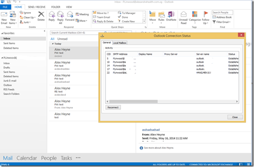Open the Quick Steps dialog launcher
The width and height of the screenshot is (254, 167).
(x=146, y=27)
